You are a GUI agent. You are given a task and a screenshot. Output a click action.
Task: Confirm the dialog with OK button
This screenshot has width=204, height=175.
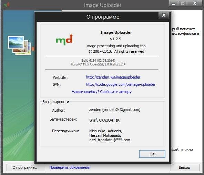[152, 154]
